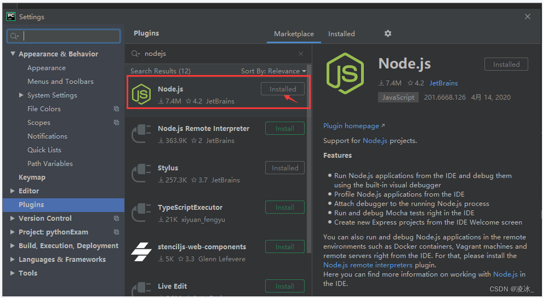Screen dimensions: 543x298
Task: Click the Search Results (12) label
Action: coord(161,71)
